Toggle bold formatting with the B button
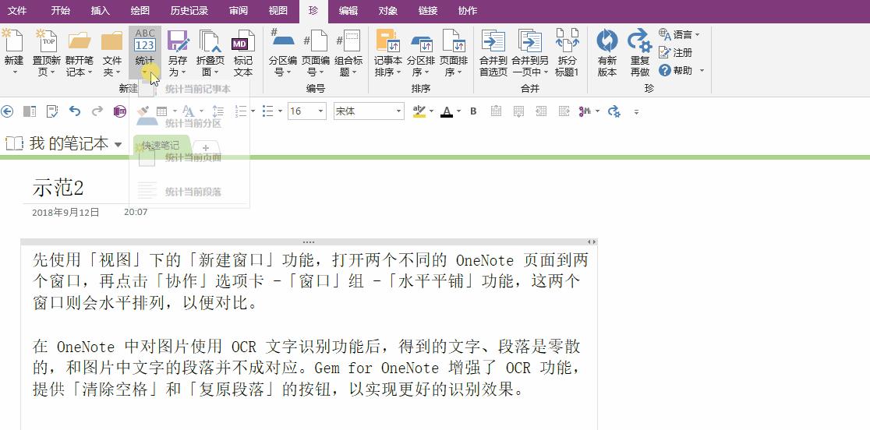 pos(473,111)
